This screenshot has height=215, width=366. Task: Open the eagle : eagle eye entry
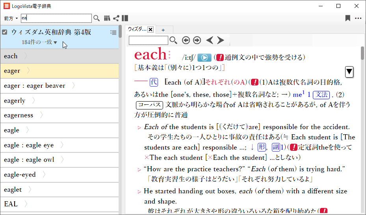(x=59, y=145)
